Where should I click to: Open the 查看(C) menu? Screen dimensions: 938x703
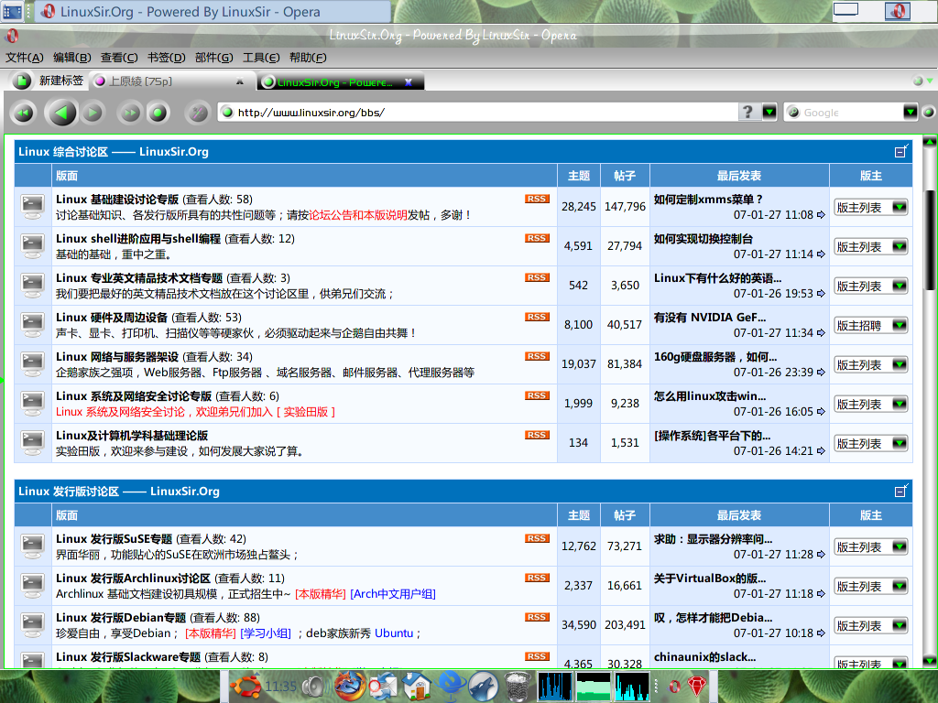tap(119, 58)
